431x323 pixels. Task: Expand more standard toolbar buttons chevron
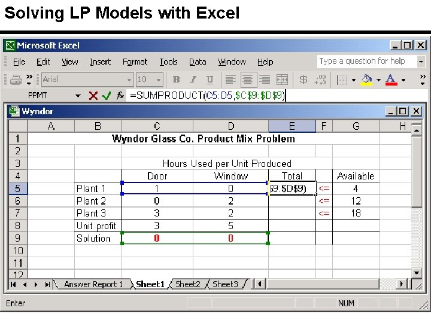point(29,80)
